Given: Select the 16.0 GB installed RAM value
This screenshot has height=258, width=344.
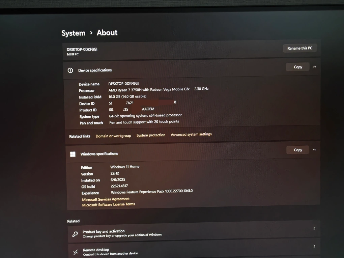Looking at the screenshot, I should point(127,96).
